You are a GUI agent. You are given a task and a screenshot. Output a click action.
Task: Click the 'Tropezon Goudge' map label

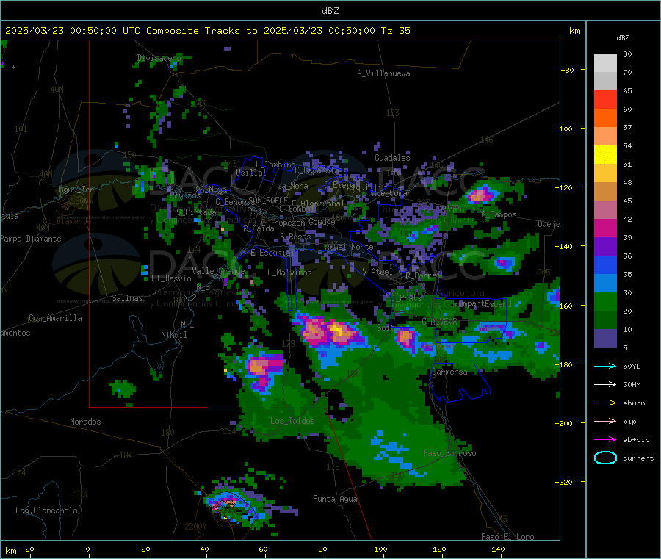click(303, 222)
